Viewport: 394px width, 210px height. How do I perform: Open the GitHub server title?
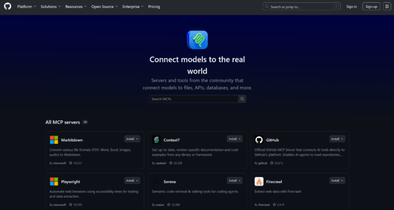(x=272, y=140)
